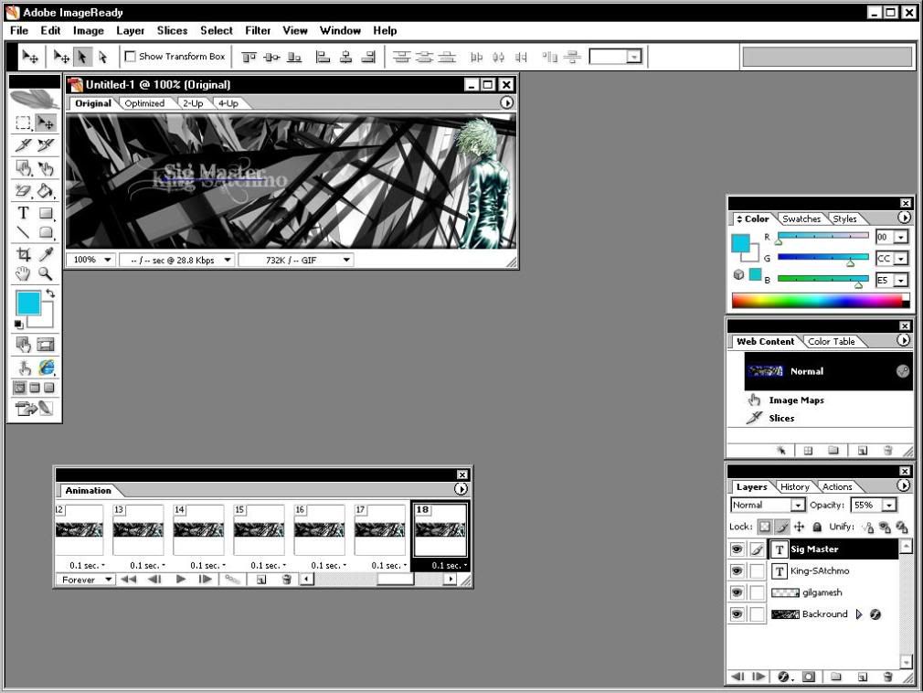Image resolution: width=923 pixels, height=693 pixels.
Task: Hide the Background layer
Action: point(737,614)
